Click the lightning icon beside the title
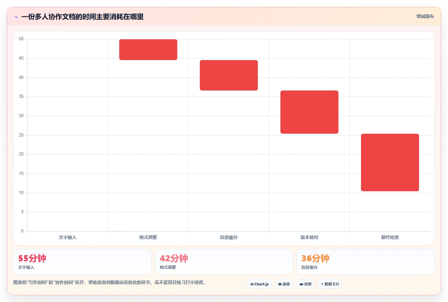 coord(16,17)
